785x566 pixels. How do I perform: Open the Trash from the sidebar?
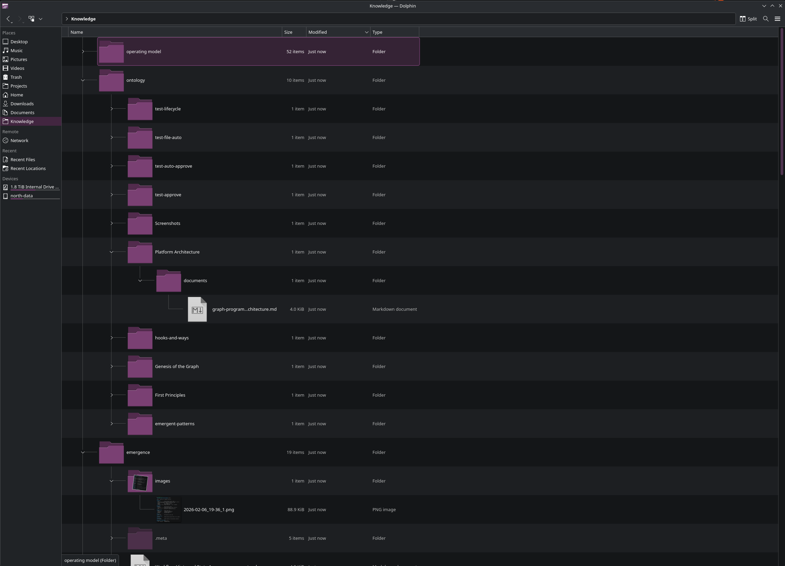pos(16,77)
